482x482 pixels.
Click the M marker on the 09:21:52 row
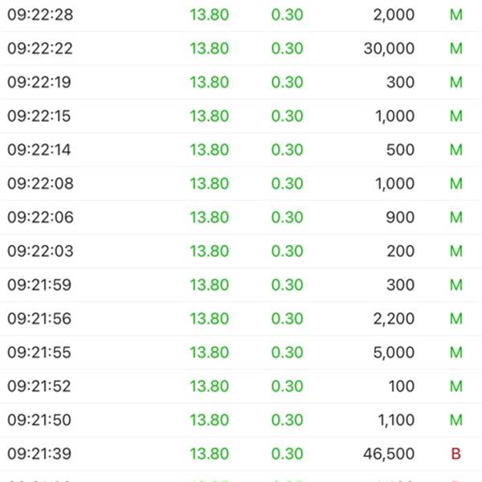click(456, 386)
